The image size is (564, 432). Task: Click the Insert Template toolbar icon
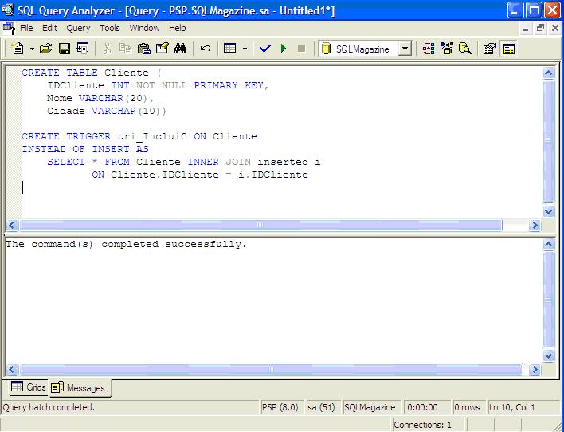(x=83, y=49)
